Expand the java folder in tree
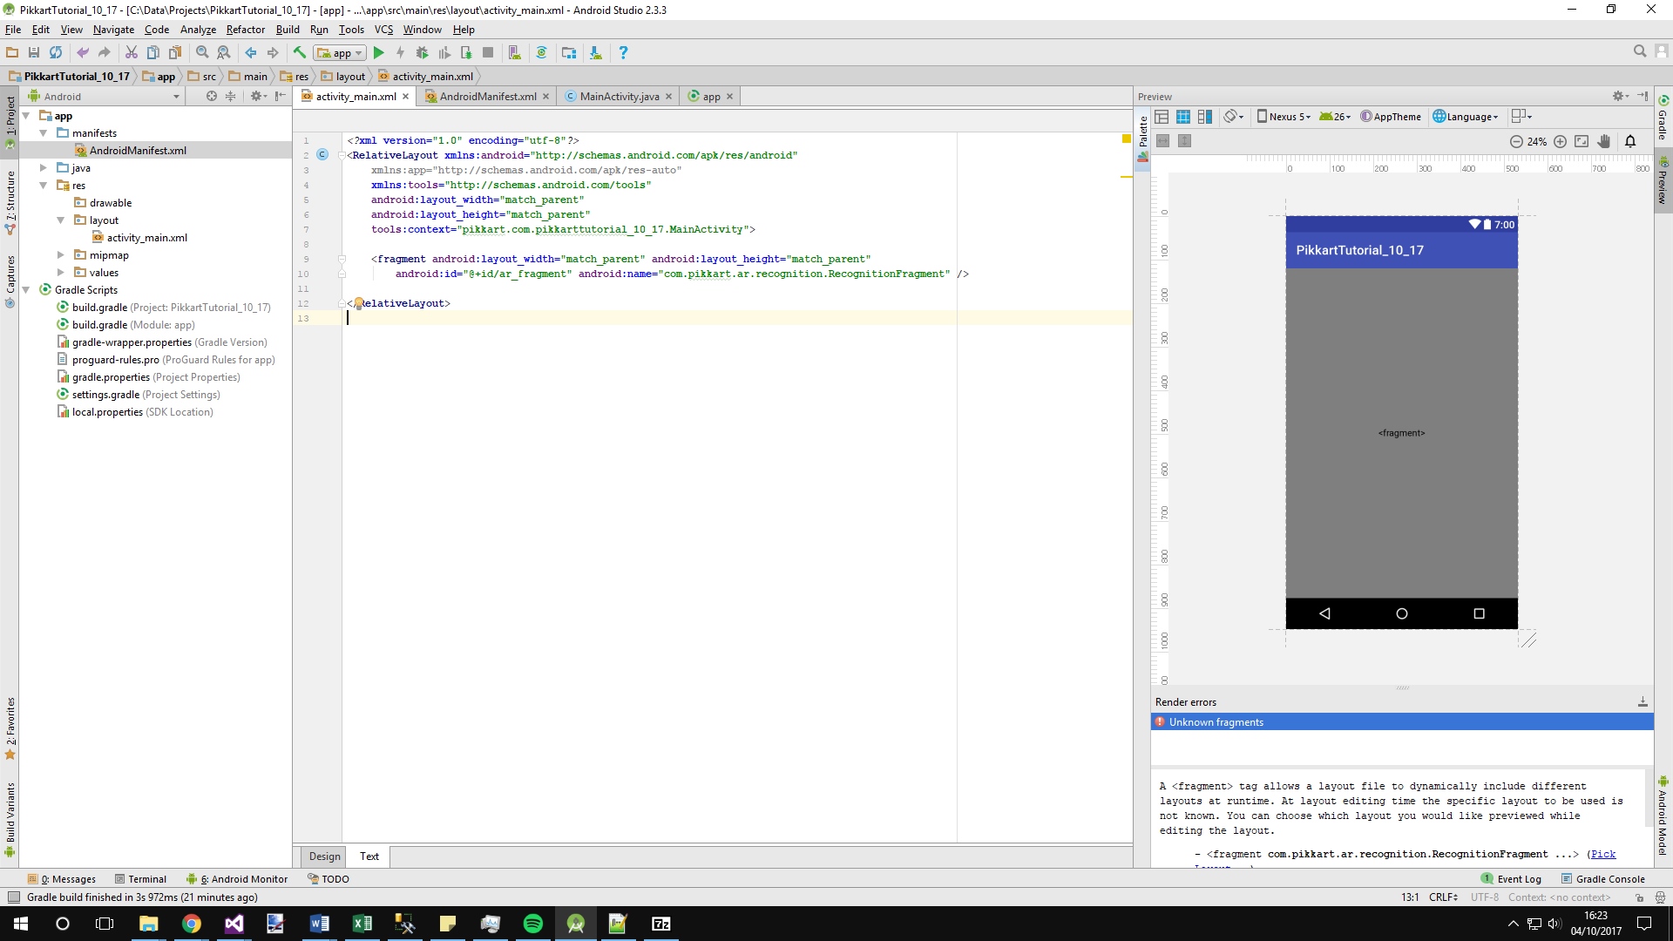Screen dimensions: 1673x941 (43, 168)
